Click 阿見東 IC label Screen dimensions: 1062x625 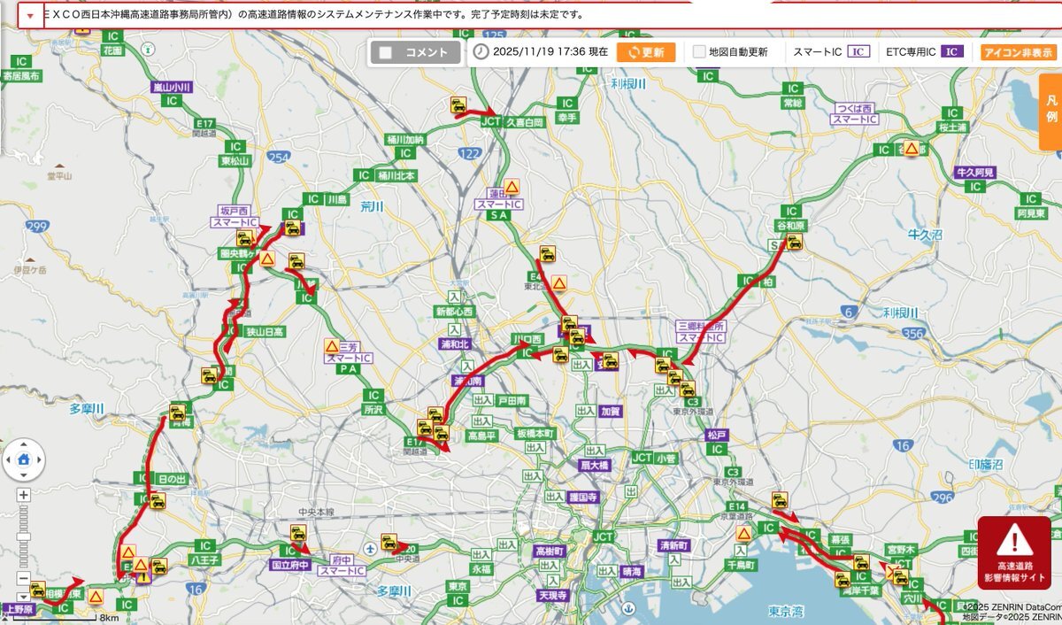1031,214
